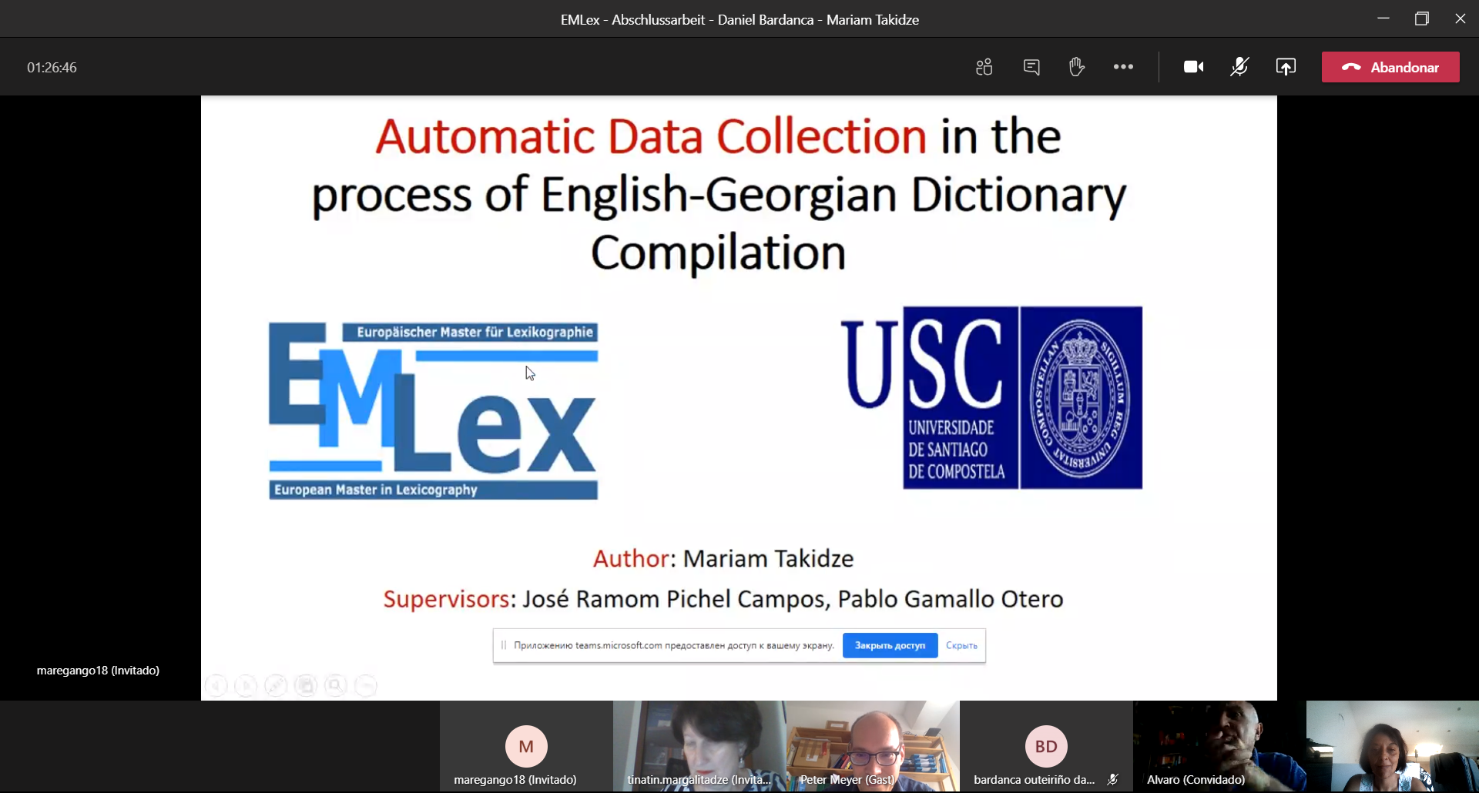The height and width of the screenshot is (793, 1479).
Task: Select the maregango18 participant tile
Action: pos(526,746)
